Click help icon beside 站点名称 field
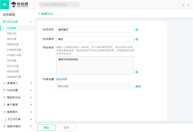Screen dimensions: 193x132 pos(137,30)
